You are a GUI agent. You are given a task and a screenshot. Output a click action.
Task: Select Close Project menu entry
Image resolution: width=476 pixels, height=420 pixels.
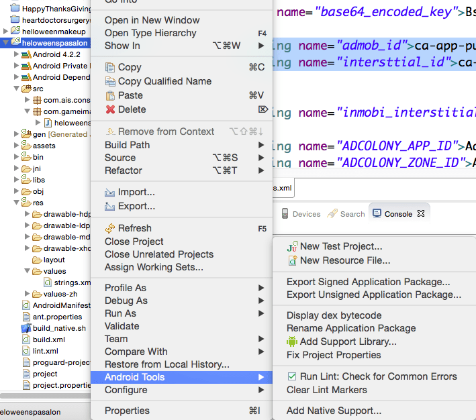[x=181, y=242]
